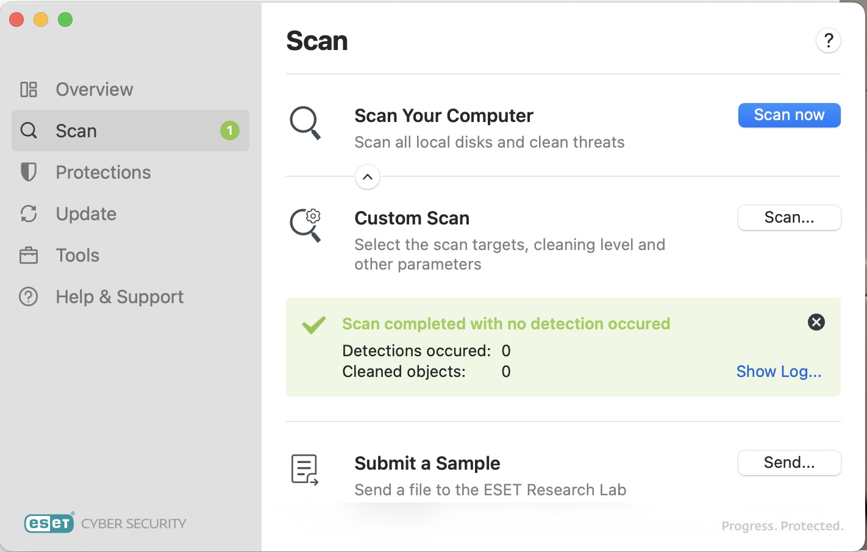Switch to the Protections section
The image size is (867, 552).
[x=102, y=172]
